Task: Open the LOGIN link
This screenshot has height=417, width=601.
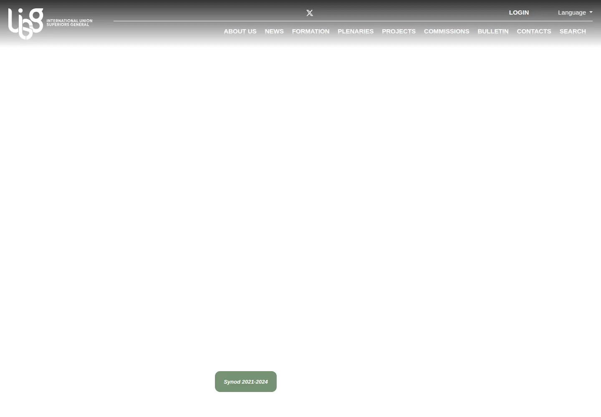Action: (519, 13)
